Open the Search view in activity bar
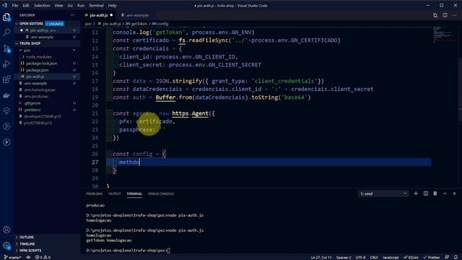Image resolution: width=462 pixels, height=260 pixels. tap(6, 32)
